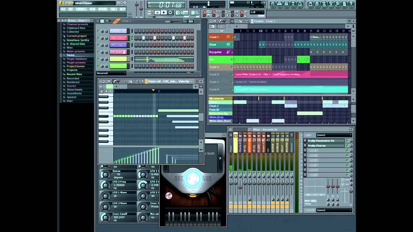Click the Autogun next preset arrow
This screenshot has width=413, height=232.
tap(220, 158)
